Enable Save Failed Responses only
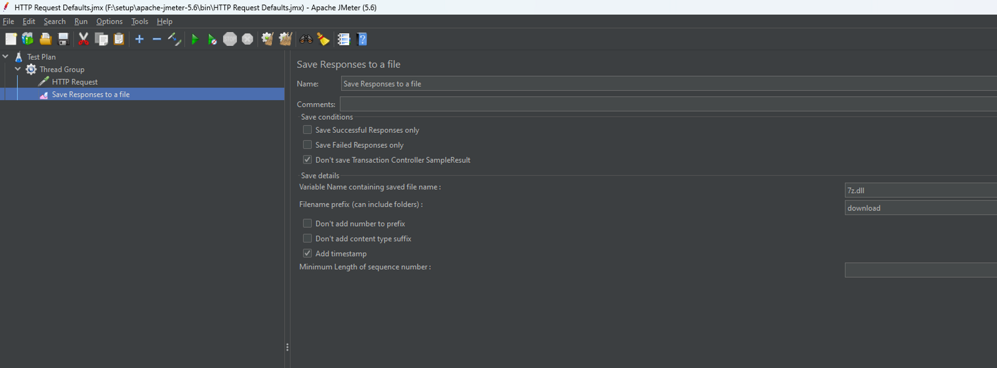Image resolution: width=997 pixels, height=368 pixels. (x=308, y=145)
